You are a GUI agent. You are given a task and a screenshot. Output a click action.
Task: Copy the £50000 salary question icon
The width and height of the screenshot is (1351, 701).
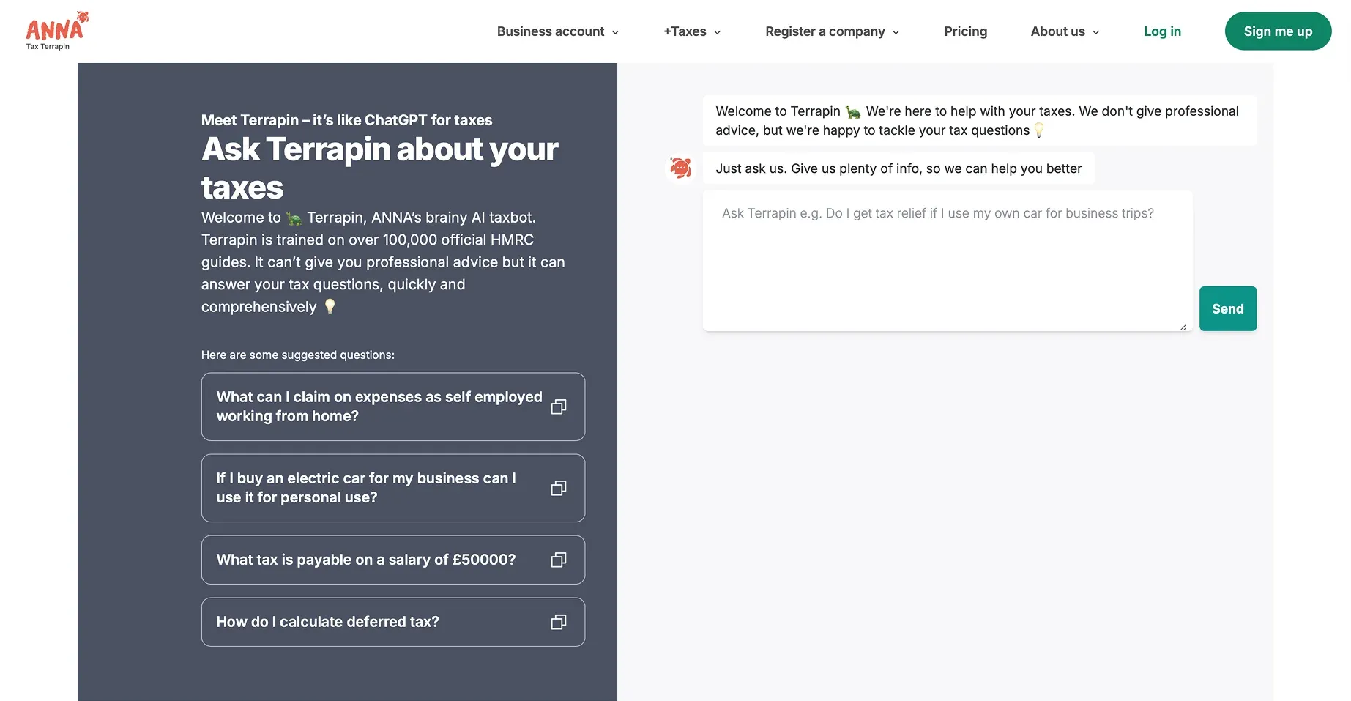click(559, 560)
